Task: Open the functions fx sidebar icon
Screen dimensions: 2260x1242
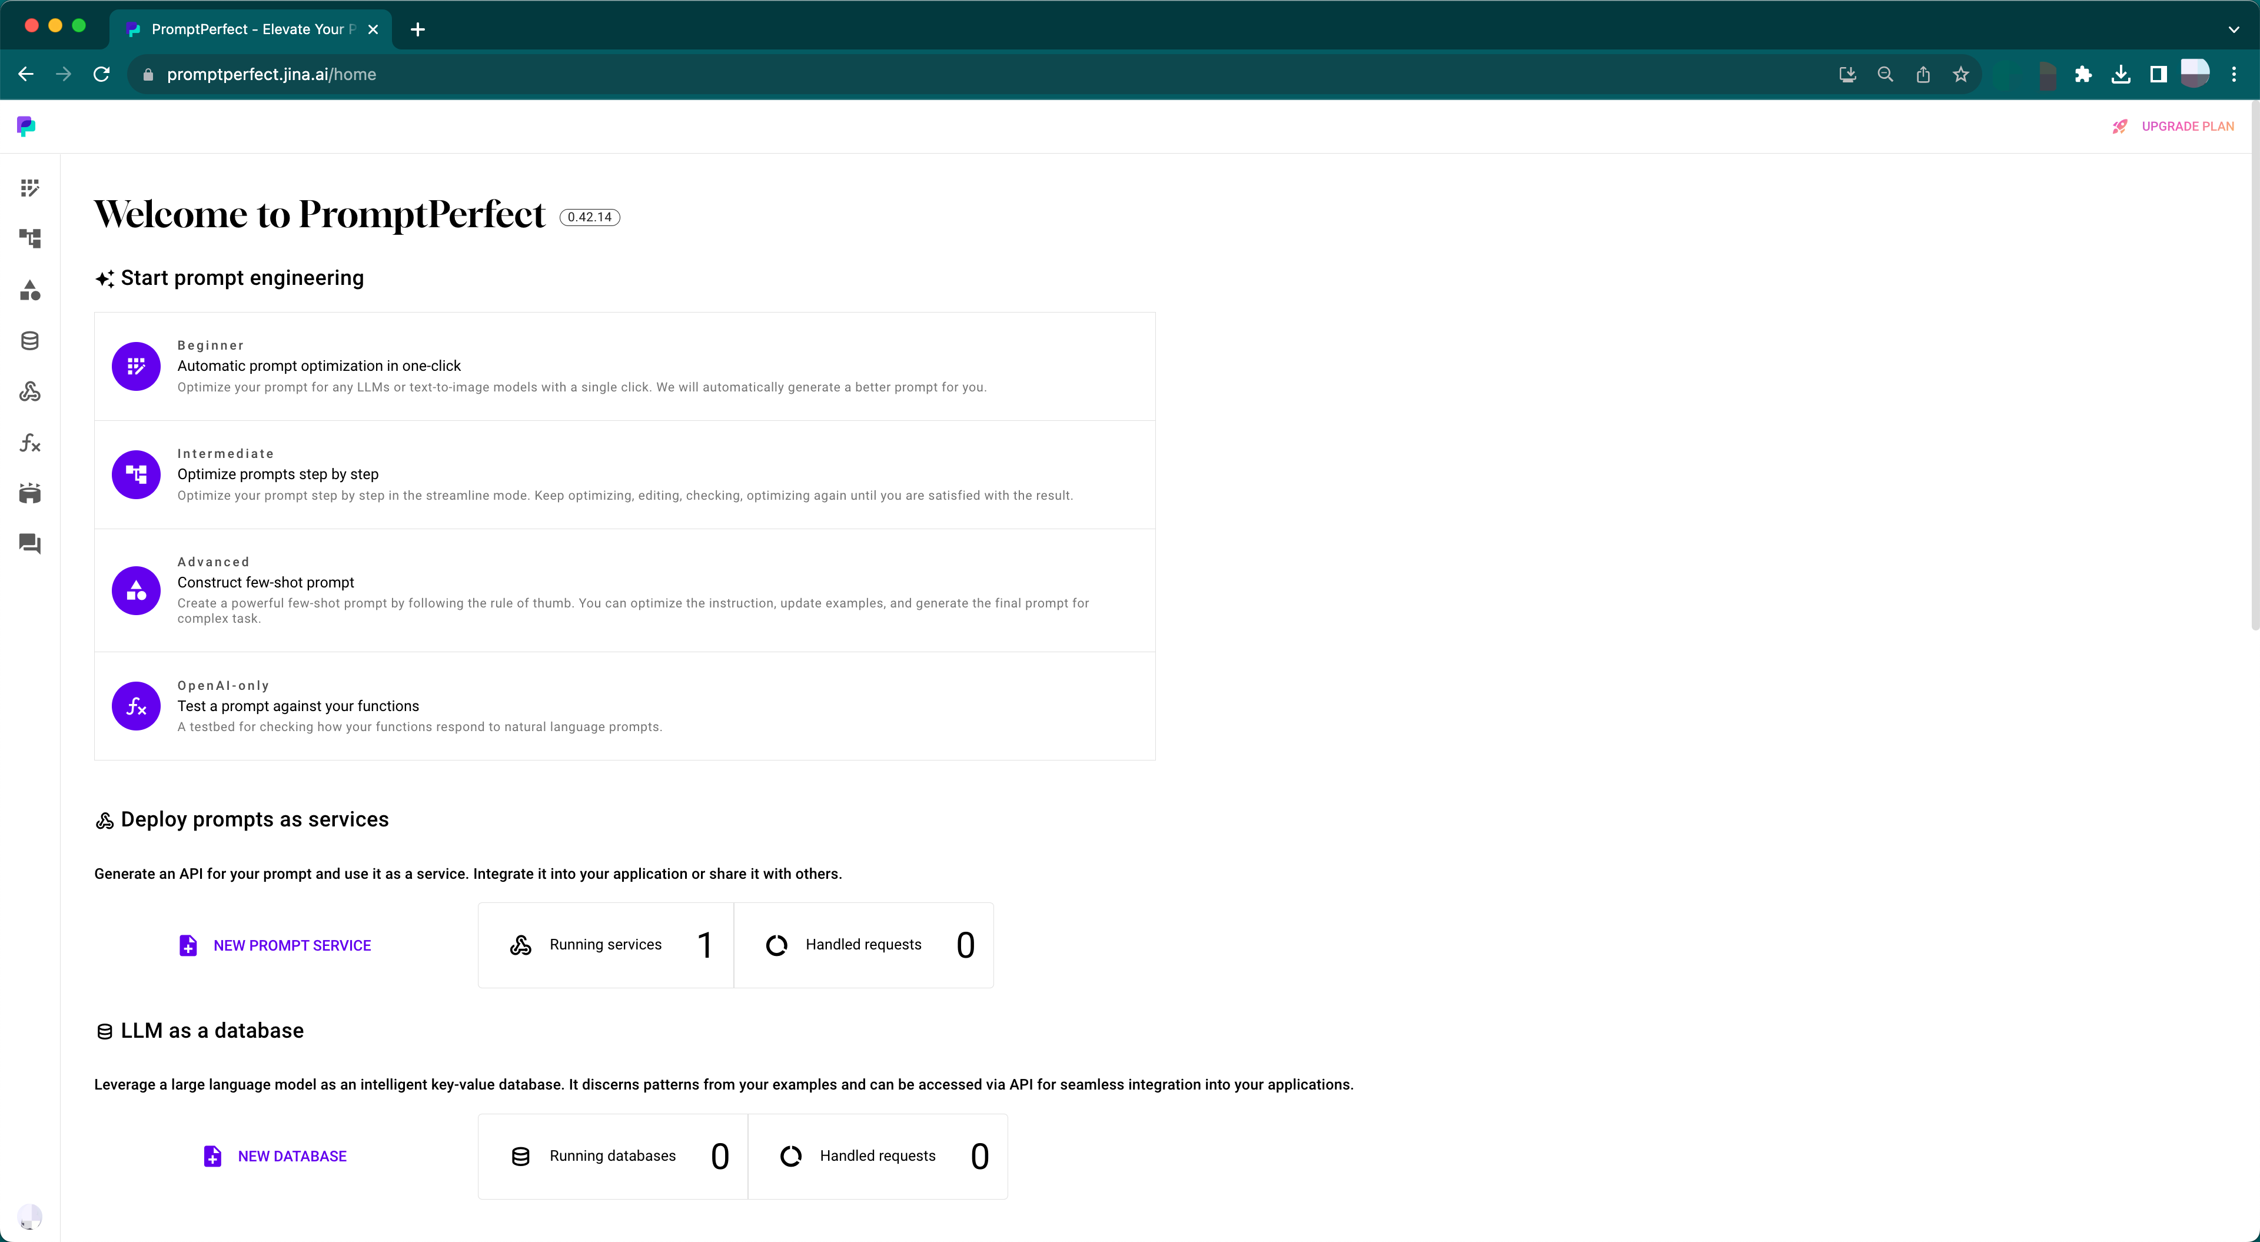Action: point(30,443)
